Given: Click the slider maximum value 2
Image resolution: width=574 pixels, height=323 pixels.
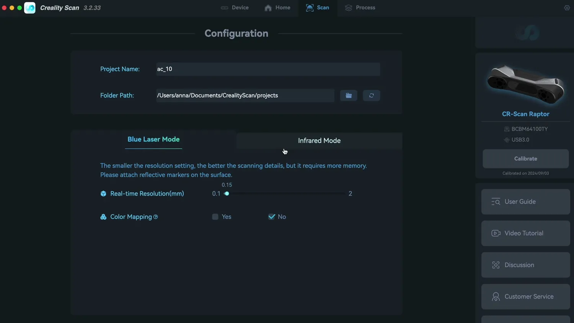Looking at the screenshot, I should pos(350,194).
